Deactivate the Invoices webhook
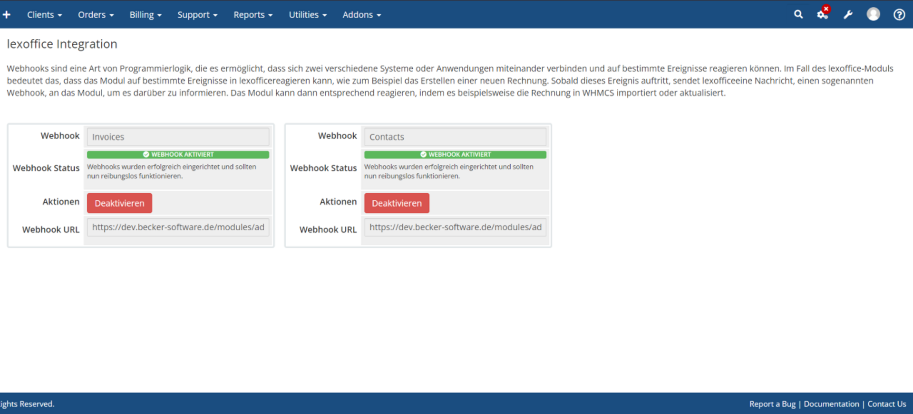The height and width of the screenshot is (414, 913). [x=119, y=203]
